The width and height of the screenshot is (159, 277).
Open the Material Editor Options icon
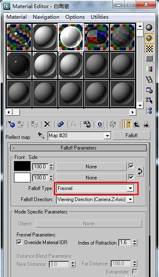click(x=149, y=90)
